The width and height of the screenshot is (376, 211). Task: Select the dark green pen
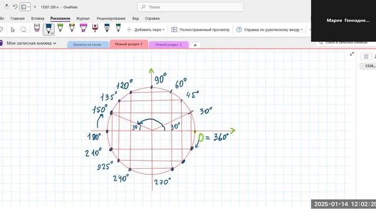coord(118,28)
